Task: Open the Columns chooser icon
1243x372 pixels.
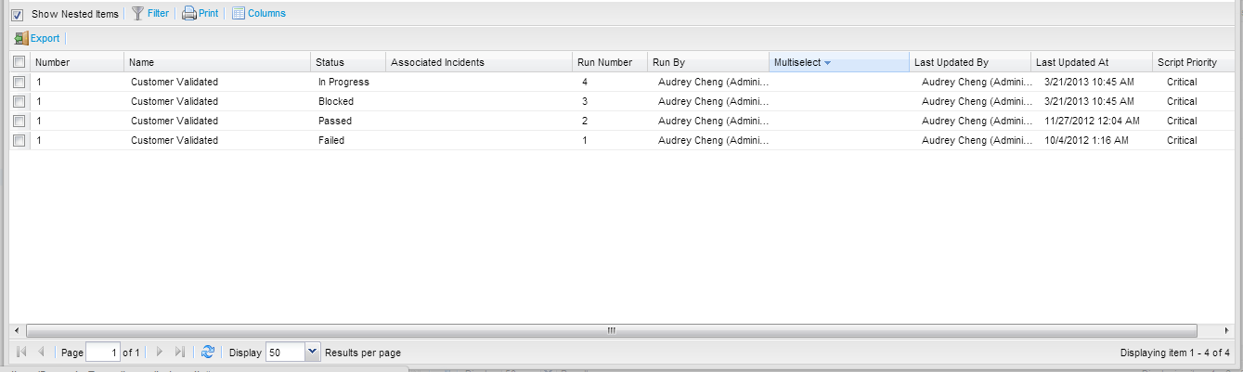Action: 239,13
